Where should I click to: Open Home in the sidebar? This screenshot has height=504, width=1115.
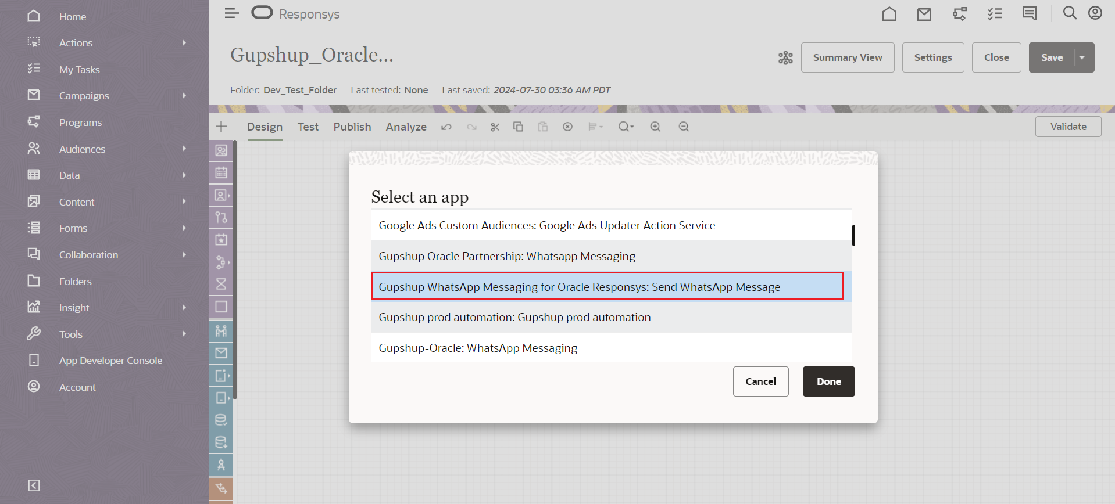pos(73,17)
